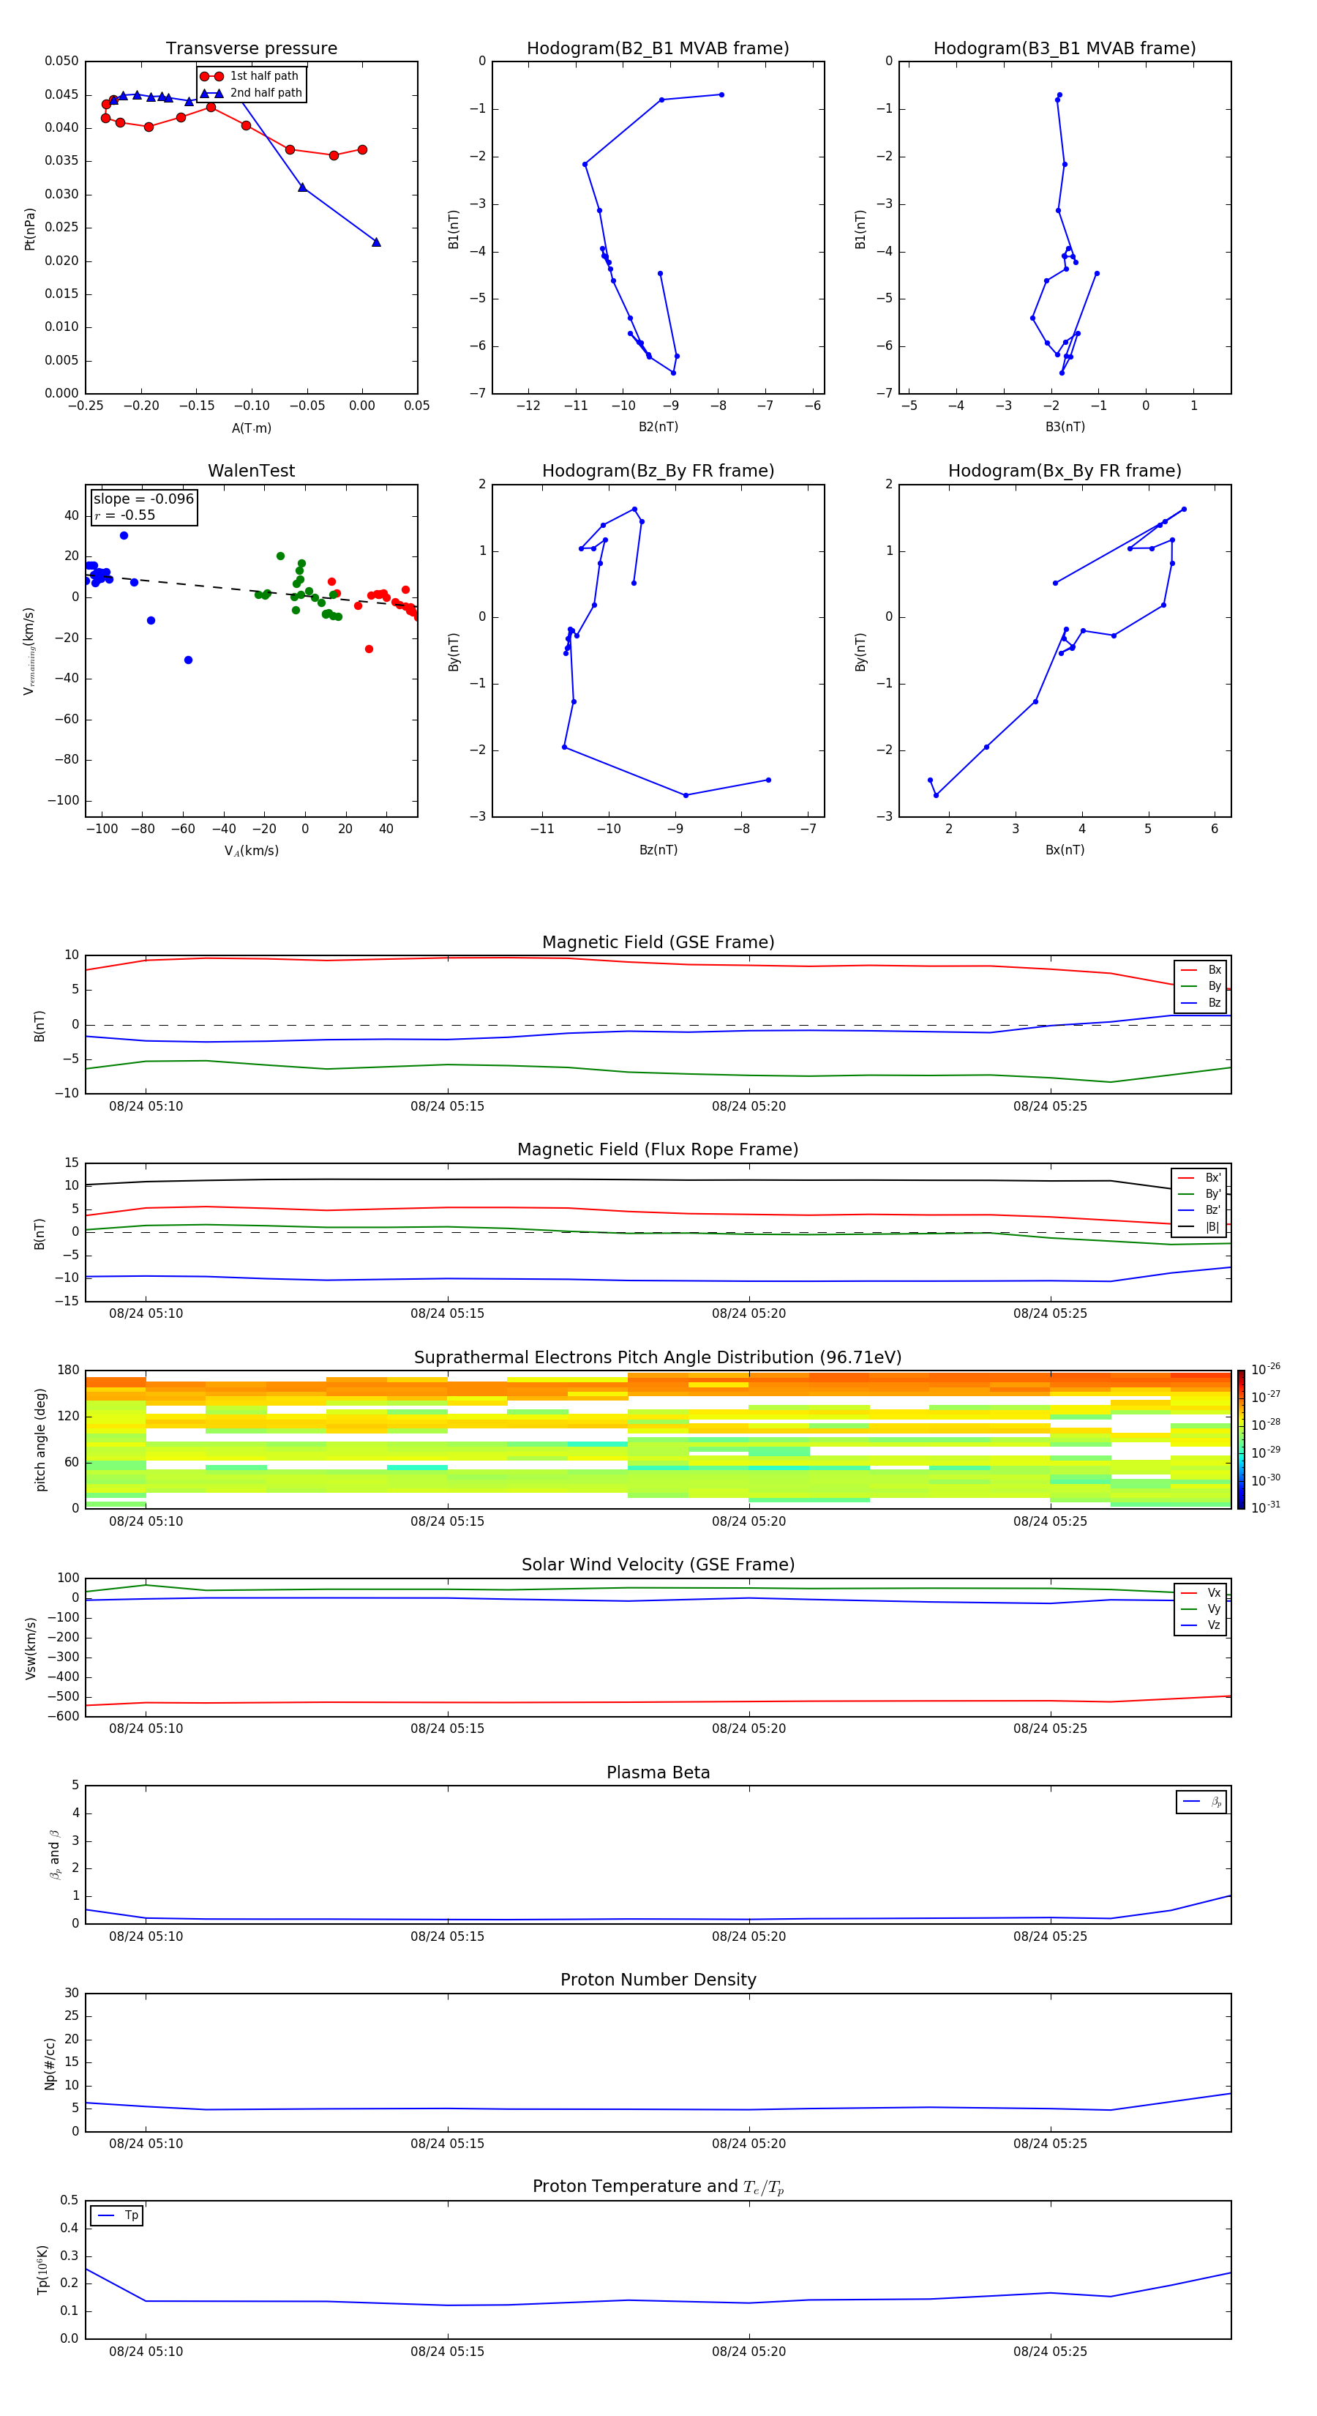Click the outlier blue point in WalenTest plot

(x=189, y=660)
